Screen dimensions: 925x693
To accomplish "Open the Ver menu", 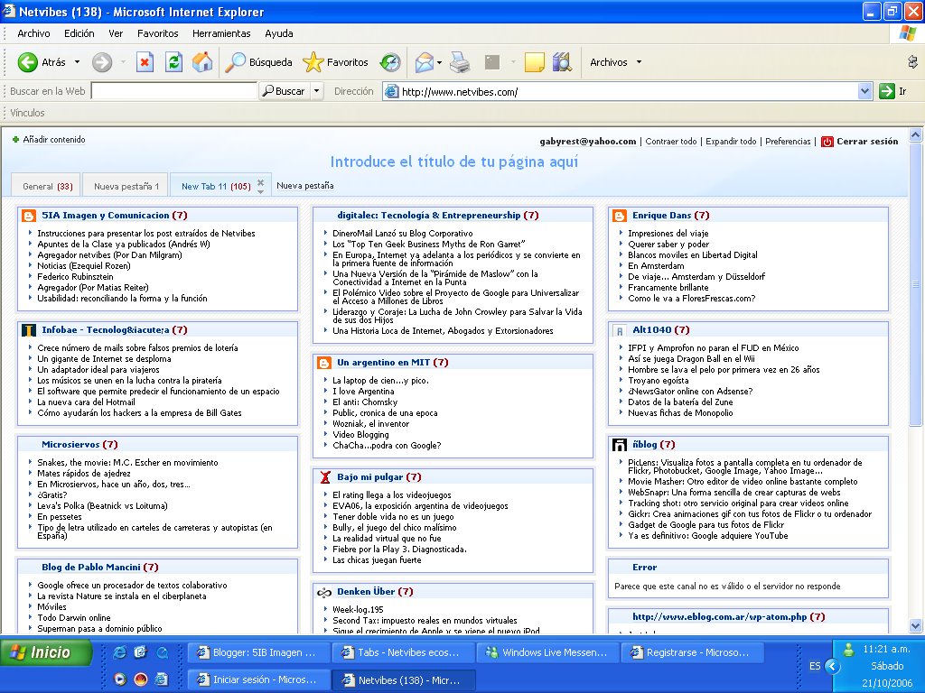I will click(116, 33).
